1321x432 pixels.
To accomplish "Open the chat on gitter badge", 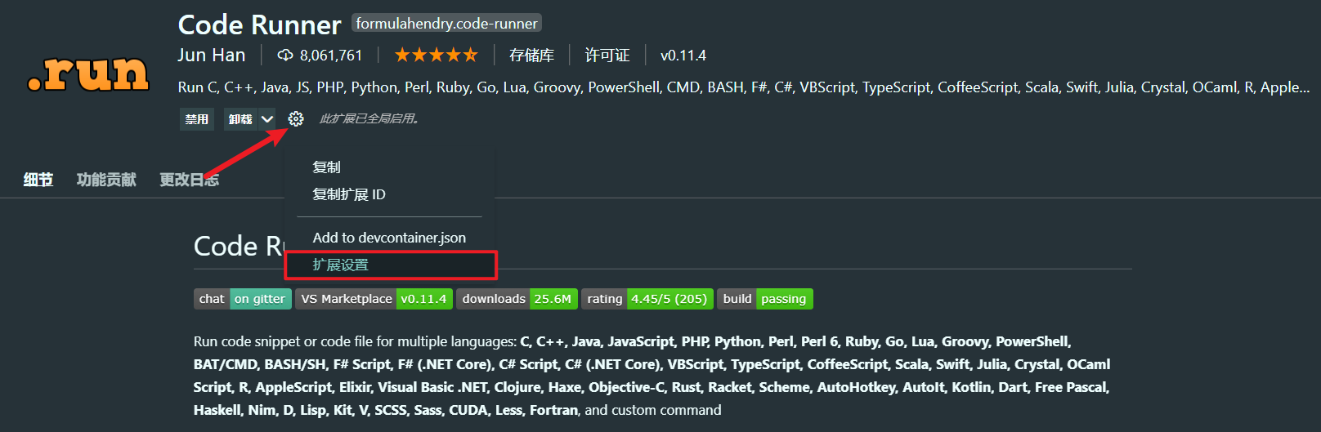I will coord(243,299).
